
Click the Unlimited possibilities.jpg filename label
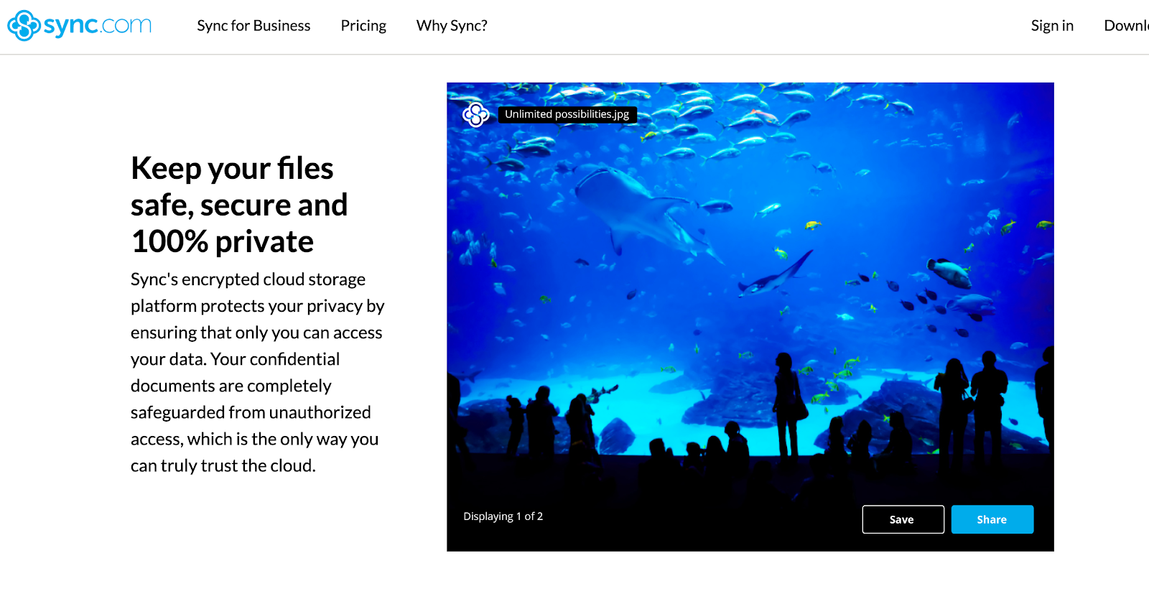(567, 114)
